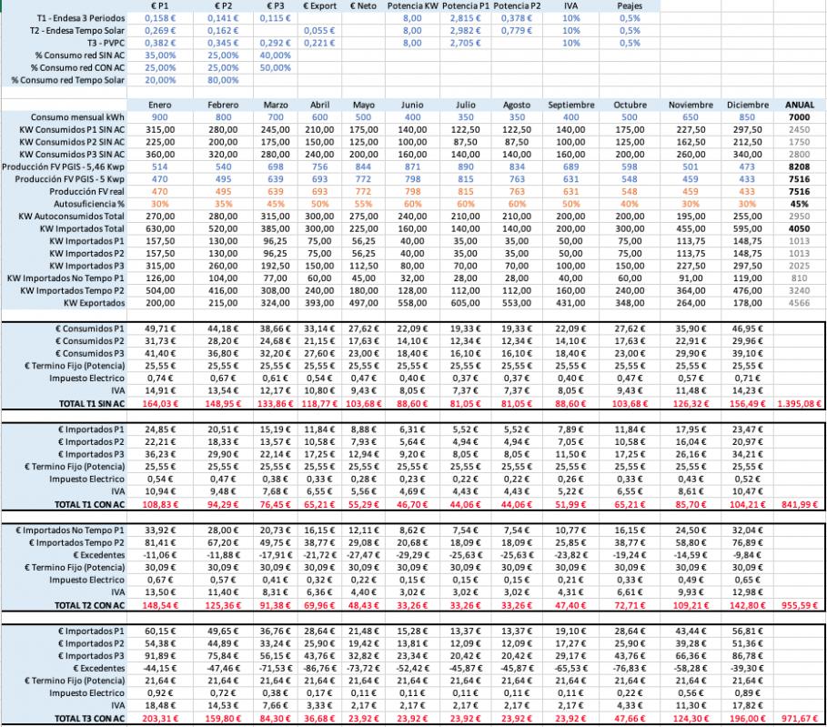Select Enero monthly consumption cell 900

pyautogui.click(x=160, y=117)
